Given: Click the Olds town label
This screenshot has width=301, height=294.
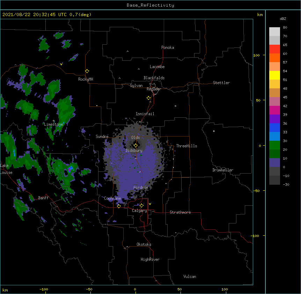Looking at the screenshot, I should tap(135, 138).
